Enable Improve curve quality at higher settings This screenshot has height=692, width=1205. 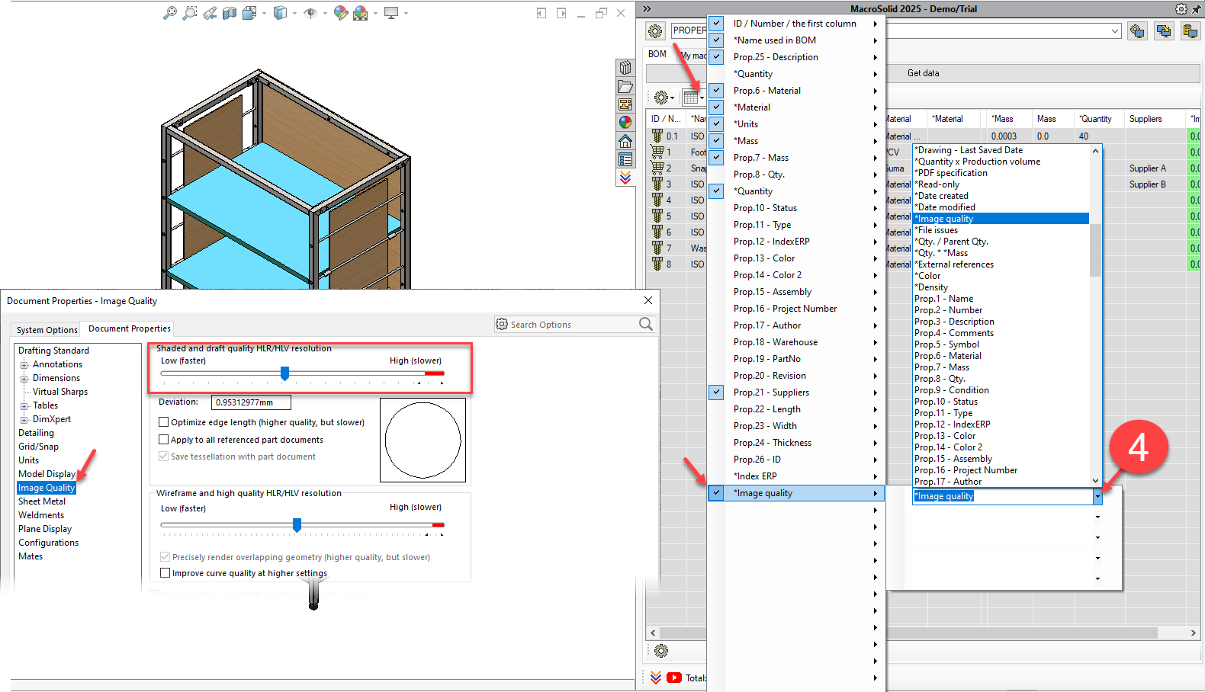165,573
